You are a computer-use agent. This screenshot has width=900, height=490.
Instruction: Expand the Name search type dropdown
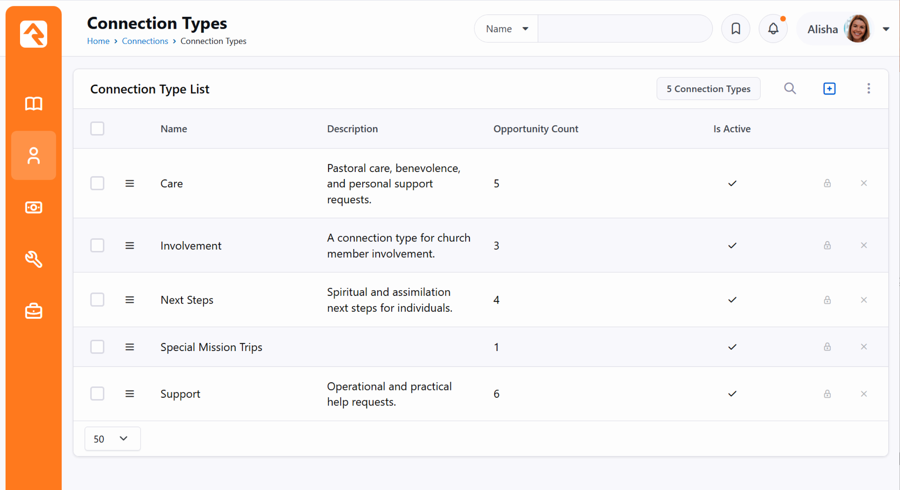coord(506,29)
